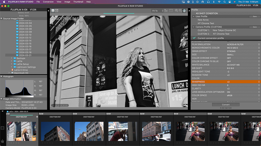Collapse the Image Information section
261x146 pixels.
coord(1,99)
